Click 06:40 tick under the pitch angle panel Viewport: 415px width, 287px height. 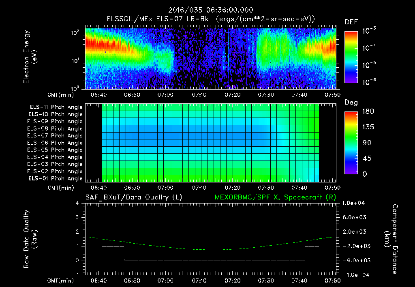(x=99, y=188)
